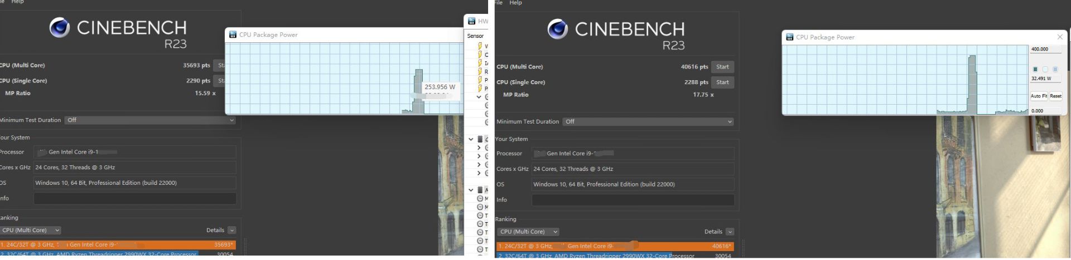
Task: Click the Auto Fit button in graph window
Action: click(x=1038, y=96)
